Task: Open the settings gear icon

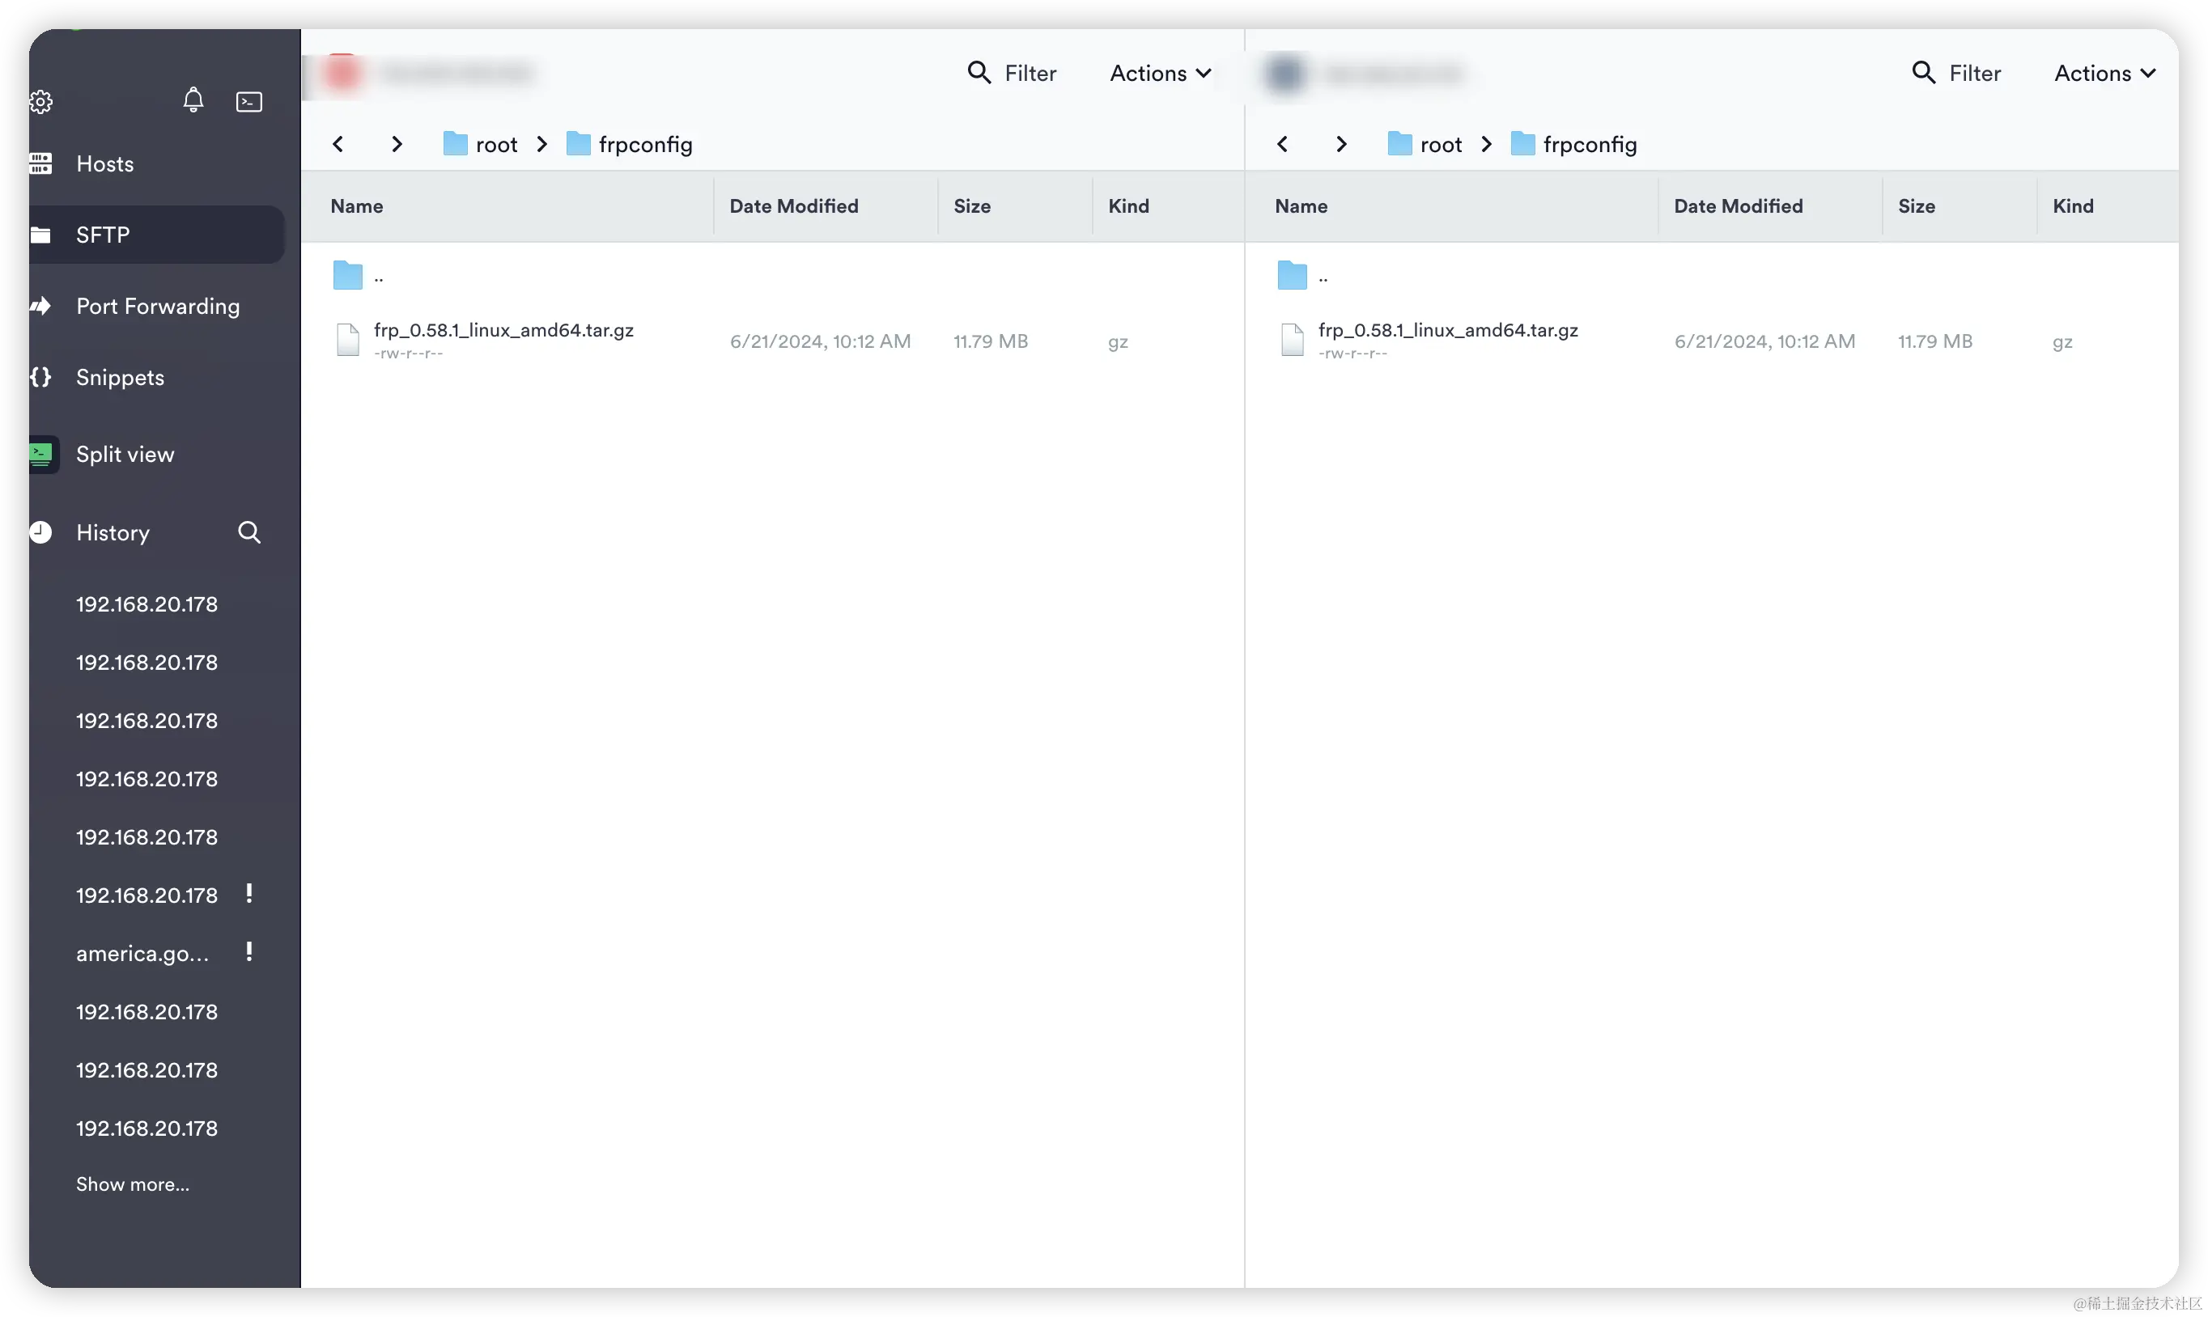Action: pyautogui.click(x=40, y=102)
